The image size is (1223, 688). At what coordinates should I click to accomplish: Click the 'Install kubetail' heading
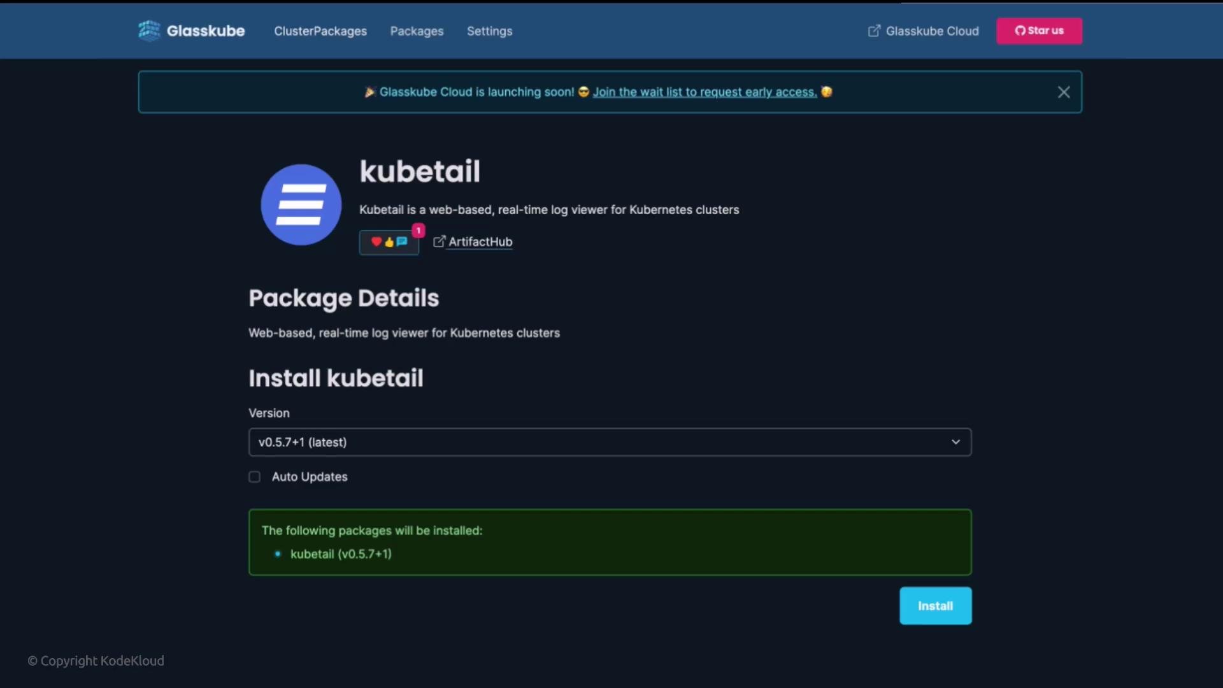336,378
